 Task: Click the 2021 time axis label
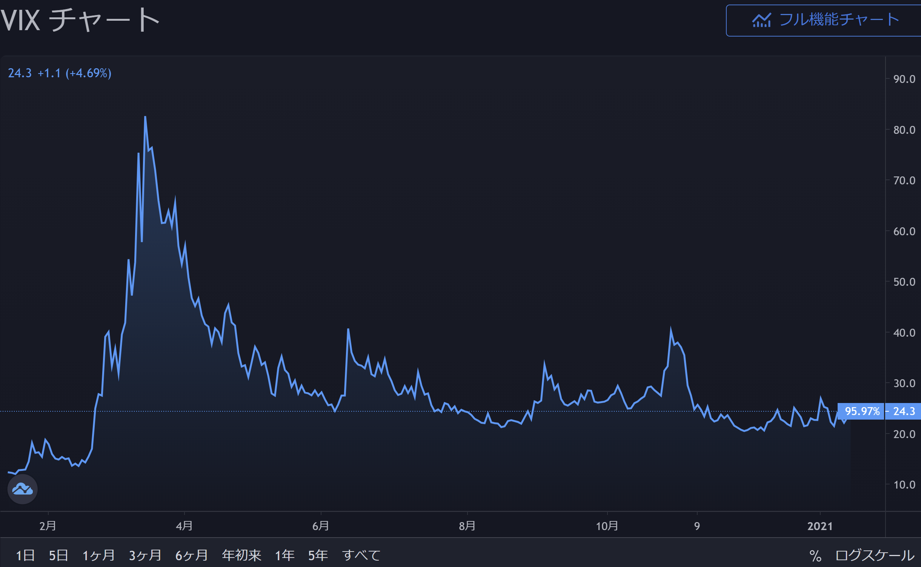pyautogui.click(x=820, y=526)
